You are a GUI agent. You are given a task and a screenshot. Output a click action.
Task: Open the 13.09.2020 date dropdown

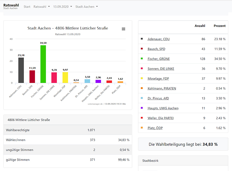point(62,7)
